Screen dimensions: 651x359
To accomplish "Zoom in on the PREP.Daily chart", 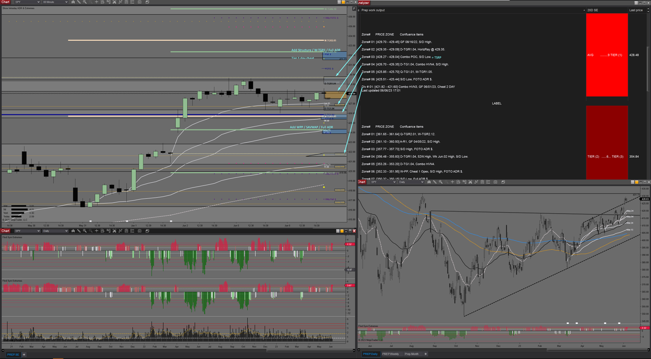I will tap(441, 182).
